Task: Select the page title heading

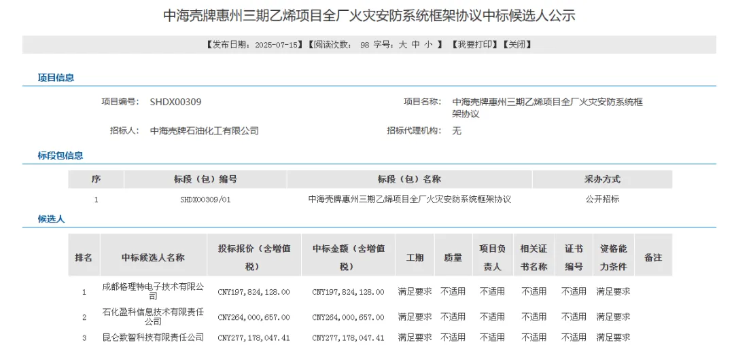Action: click(x=369, y=16)
